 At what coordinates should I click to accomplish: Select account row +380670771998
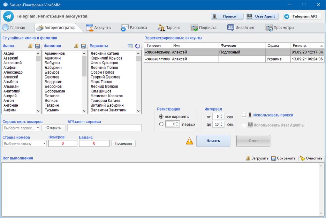234,59
